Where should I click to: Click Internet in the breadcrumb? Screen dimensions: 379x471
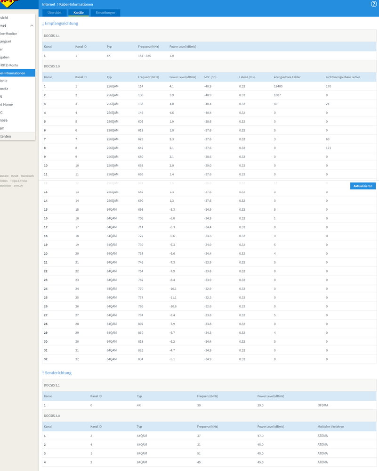click(x=48, y=4)
